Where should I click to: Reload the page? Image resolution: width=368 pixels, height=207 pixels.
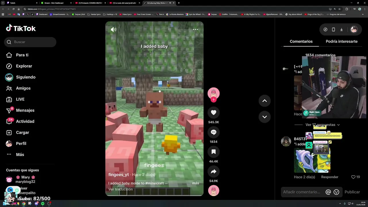click(x=13, y=9)
